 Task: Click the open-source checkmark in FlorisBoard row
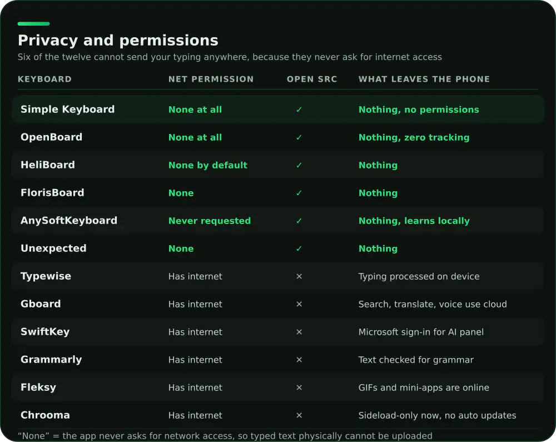[299, 193]
